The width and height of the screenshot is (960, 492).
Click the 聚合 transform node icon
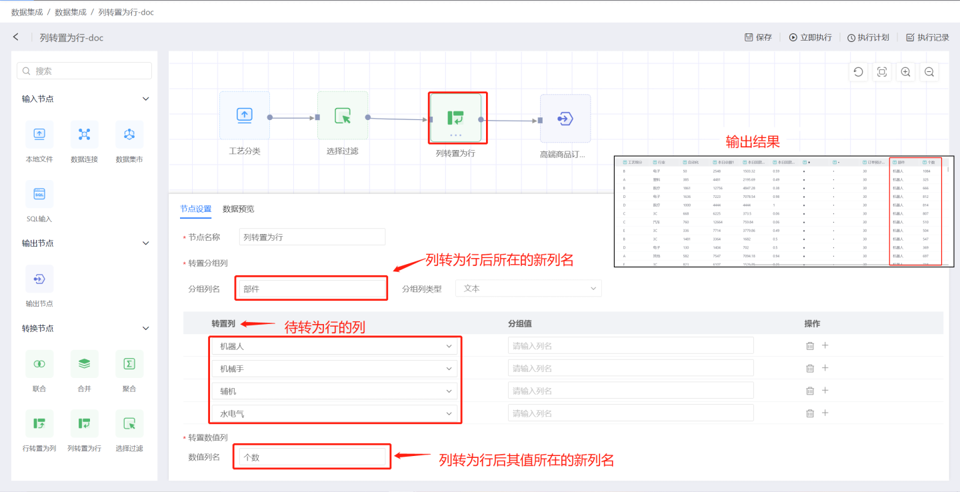(x=129, y=364)
